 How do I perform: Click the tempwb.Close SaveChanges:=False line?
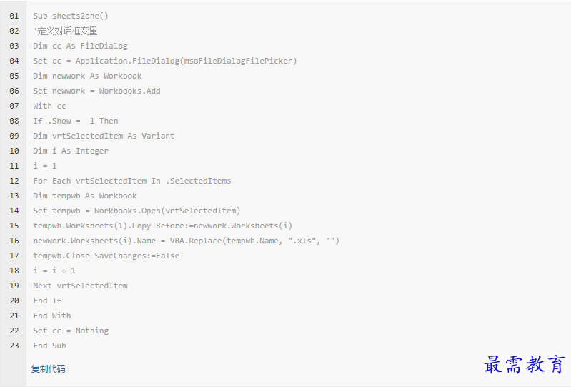(106, 256)
